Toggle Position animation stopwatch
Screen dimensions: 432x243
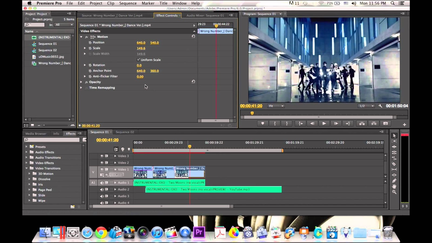pos(90,43)
